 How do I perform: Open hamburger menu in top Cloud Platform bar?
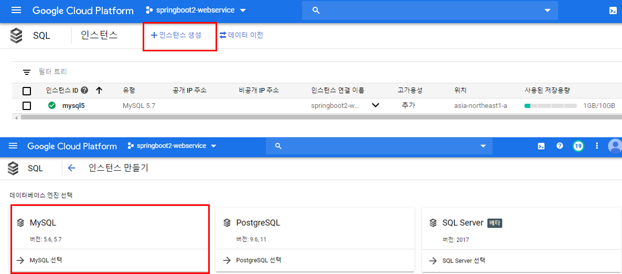16,10
